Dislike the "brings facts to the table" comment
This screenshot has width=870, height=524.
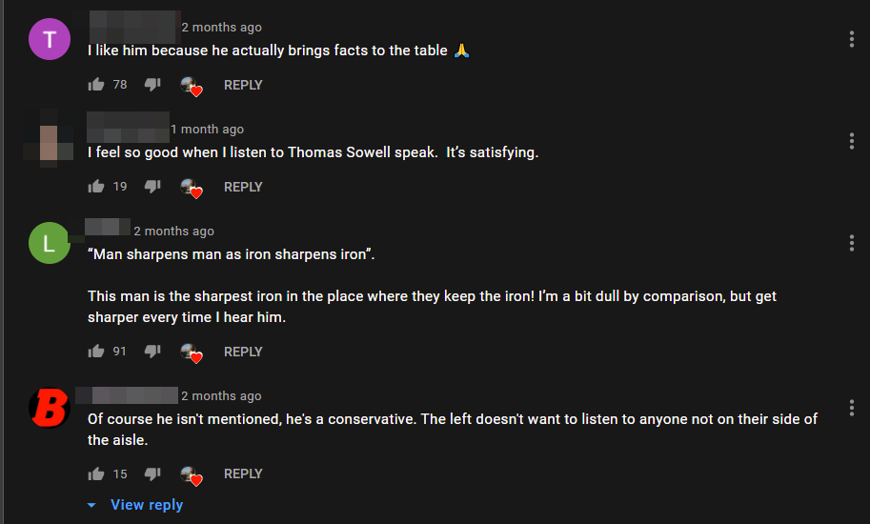pyautogui.click(x=152, y=85)
